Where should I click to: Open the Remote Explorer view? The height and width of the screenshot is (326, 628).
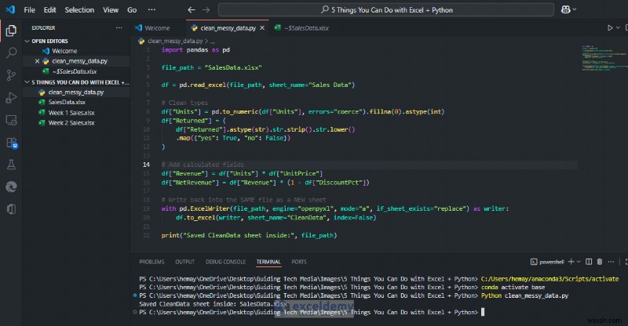pos(11,120)
